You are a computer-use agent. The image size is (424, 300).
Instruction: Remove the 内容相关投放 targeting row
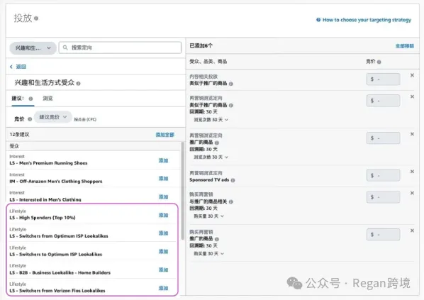coord(412,75)
